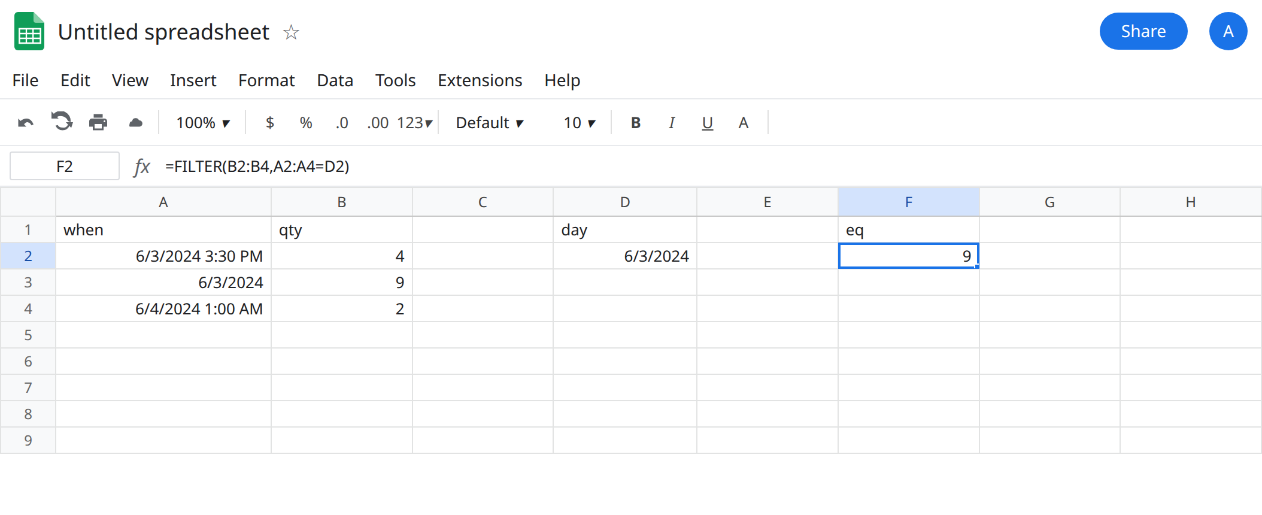
Task: Open the 123 number format dropdown
Action: pyautogui.click(x=414, y=123)
